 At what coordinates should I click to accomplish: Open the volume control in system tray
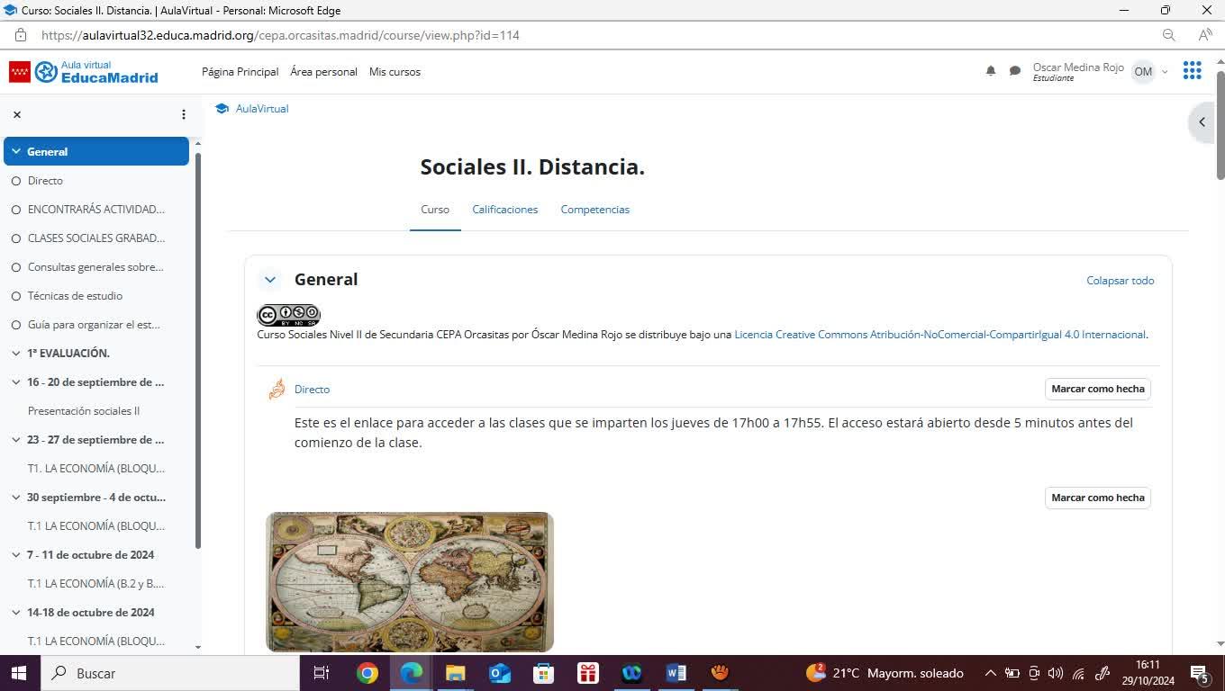click(x=1056, y=673)
